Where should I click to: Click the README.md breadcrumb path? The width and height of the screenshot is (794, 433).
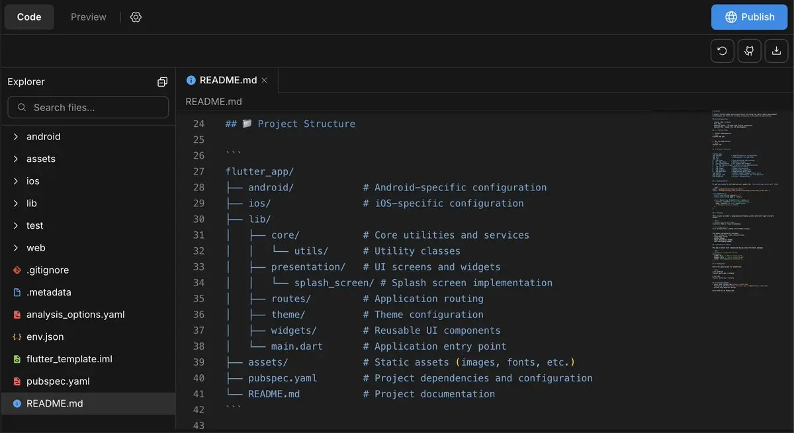214,102
